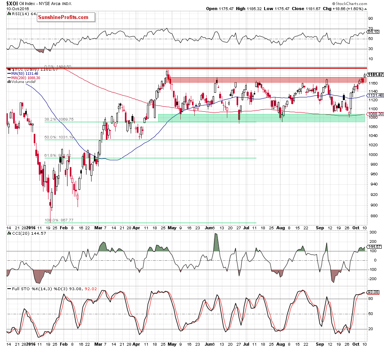Click the Low 1175.47 value
Screen dimensions: 384x348
(277, 9)
